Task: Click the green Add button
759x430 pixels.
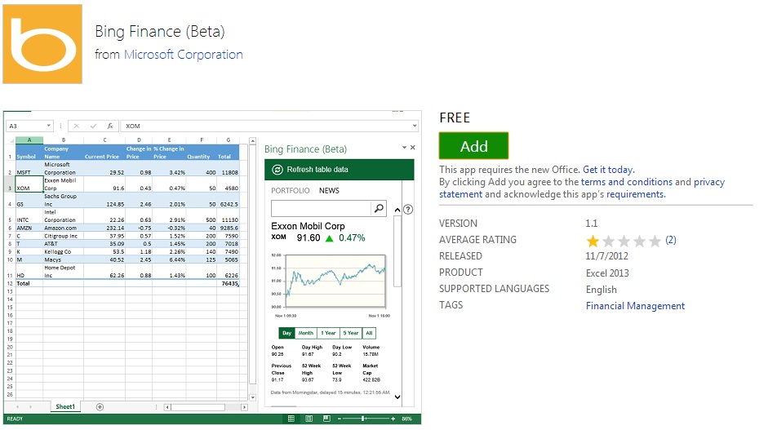Action: pyautogui.click(x=473, y=145)
